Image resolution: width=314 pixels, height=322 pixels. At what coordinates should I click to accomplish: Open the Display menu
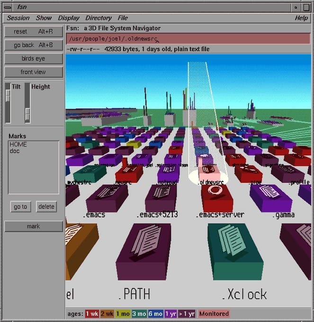(x=69, y=18)
